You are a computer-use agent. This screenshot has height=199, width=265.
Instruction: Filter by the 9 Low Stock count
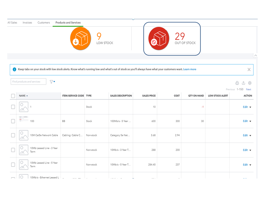pos(99,36)
